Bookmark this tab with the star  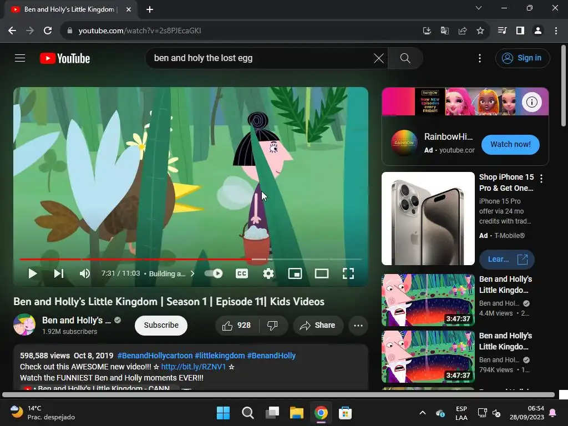(x=480, y=31)
